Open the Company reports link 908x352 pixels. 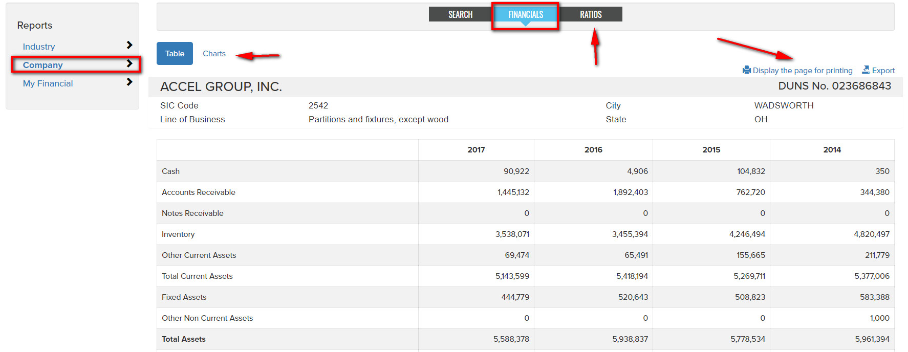[x=42, y=65]
